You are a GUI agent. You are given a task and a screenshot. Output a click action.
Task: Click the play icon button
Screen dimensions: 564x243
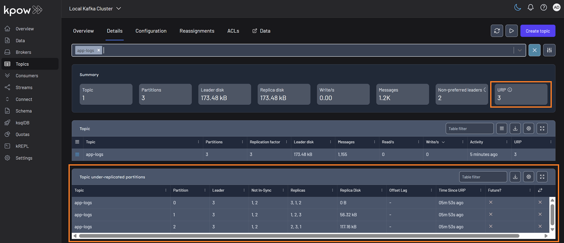pyautogui.click(x=511, y=31)
